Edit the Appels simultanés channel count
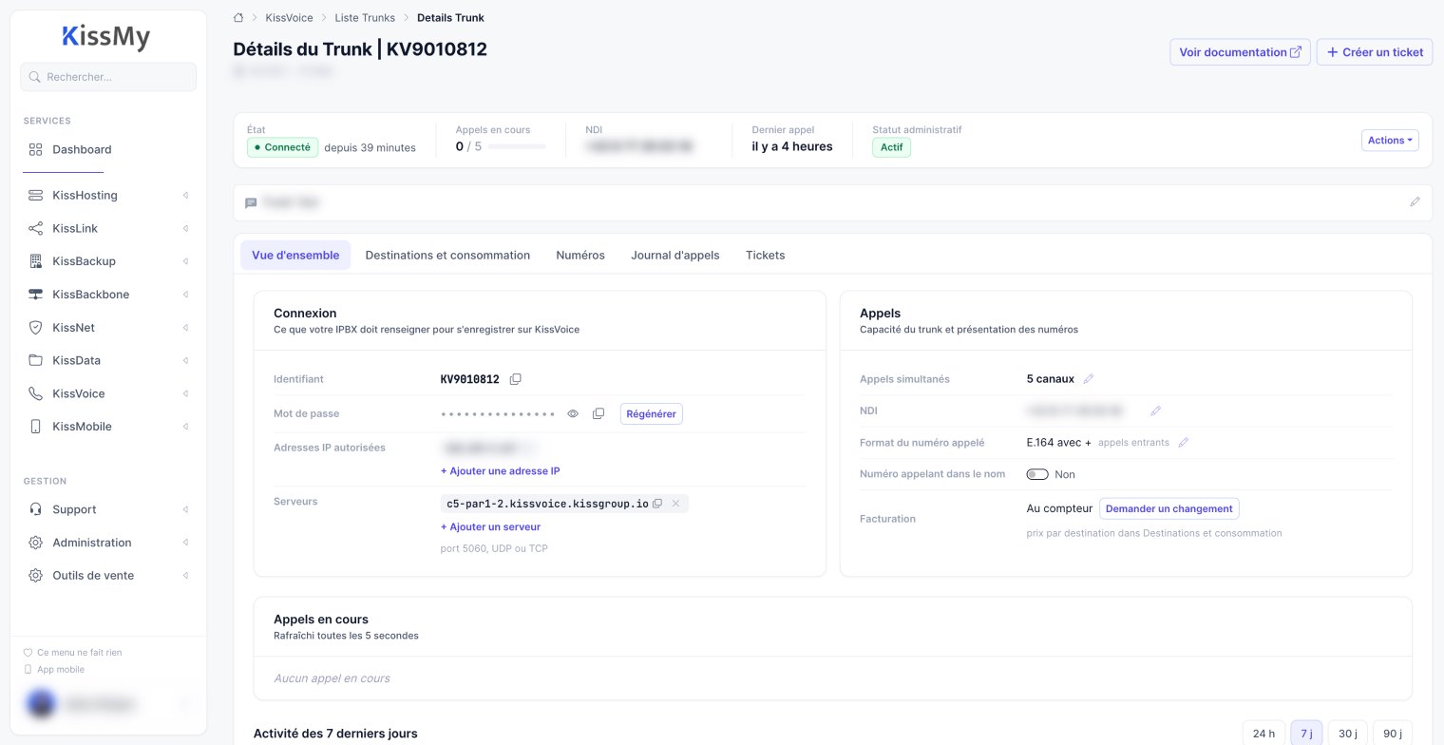This screenshot has height=745, width=1444. tap(1089, 379)
